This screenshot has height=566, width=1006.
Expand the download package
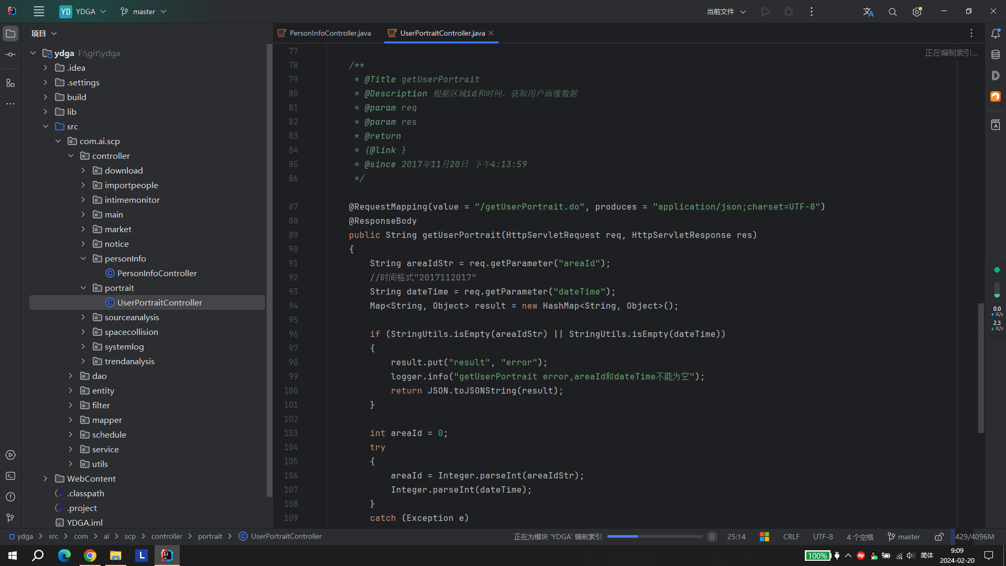point(83,170)
